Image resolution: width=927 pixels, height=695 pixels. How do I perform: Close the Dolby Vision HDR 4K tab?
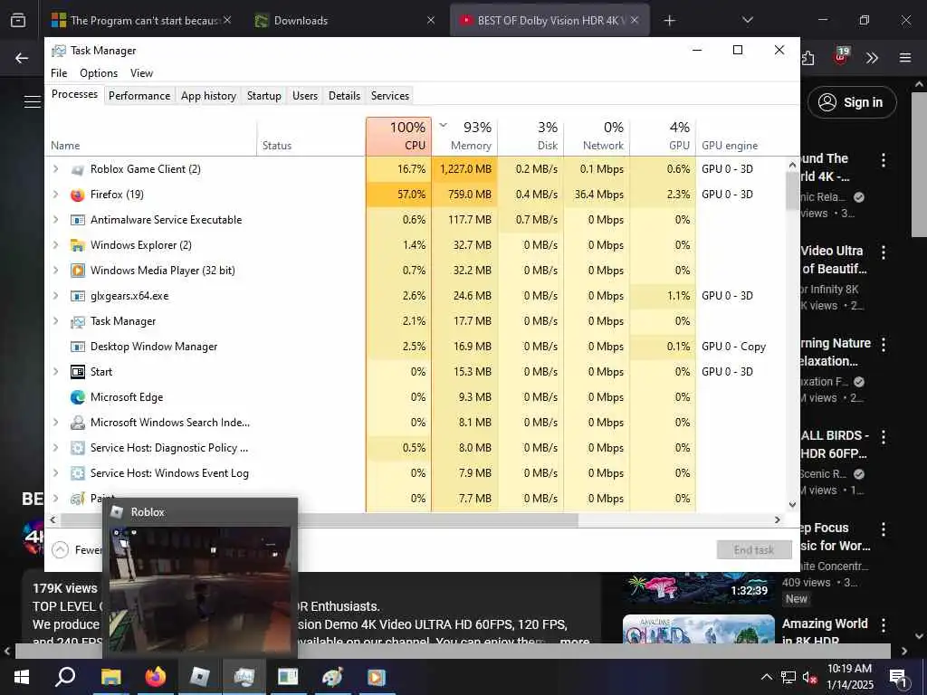pos(635,20)
